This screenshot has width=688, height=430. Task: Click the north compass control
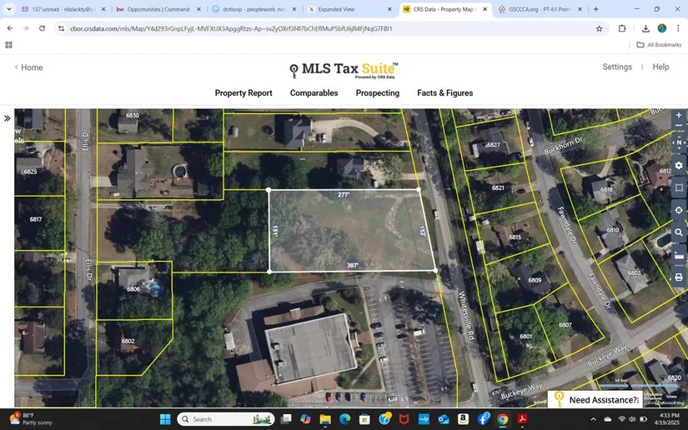(x=679, y=143)
